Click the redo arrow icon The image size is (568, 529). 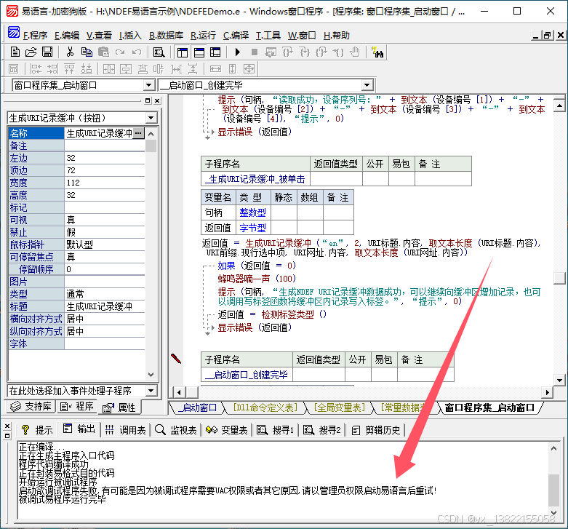[x=120, y=52]
